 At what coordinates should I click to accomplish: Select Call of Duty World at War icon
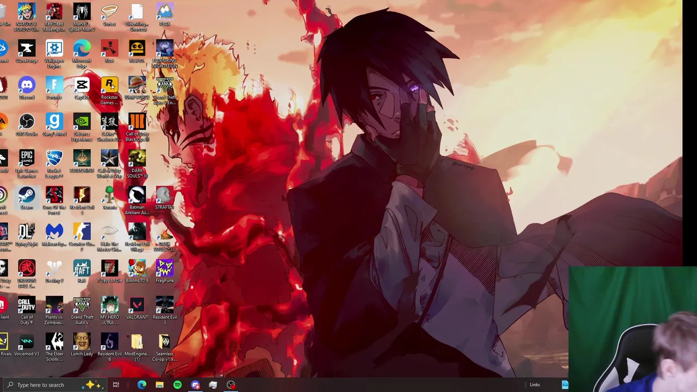pos(109,164)
